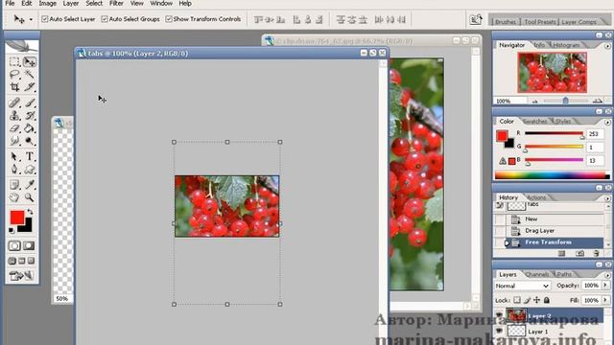The width and height of the screenshot is (614, 345).
Task: Select the Lasso tool
Action: [x=14, y=74]
